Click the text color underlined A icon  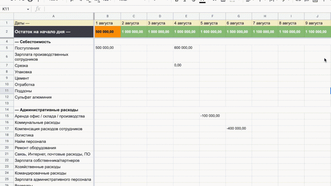202,1
